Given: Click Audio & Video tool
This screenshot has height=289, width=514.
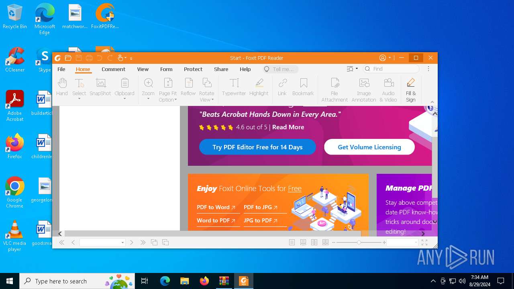Looking at the screenshot, I should [x=388, y=90].
